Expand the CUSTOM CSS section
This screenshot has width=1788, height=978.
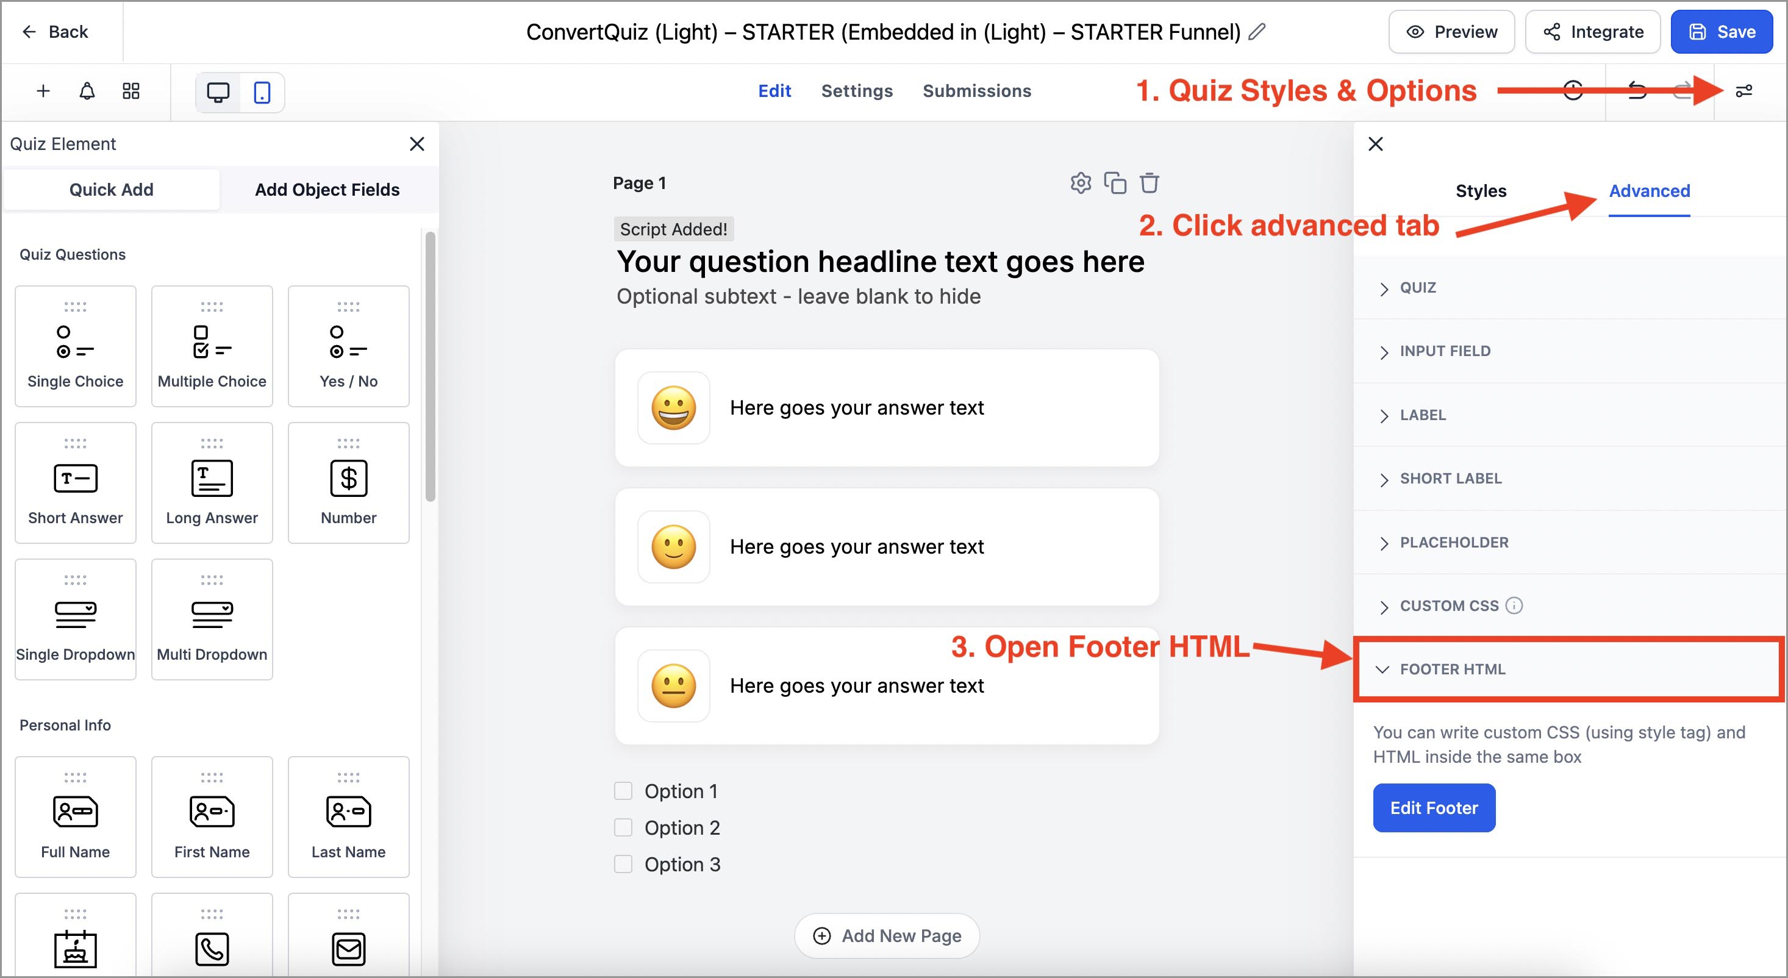(x=1450, y=606)
